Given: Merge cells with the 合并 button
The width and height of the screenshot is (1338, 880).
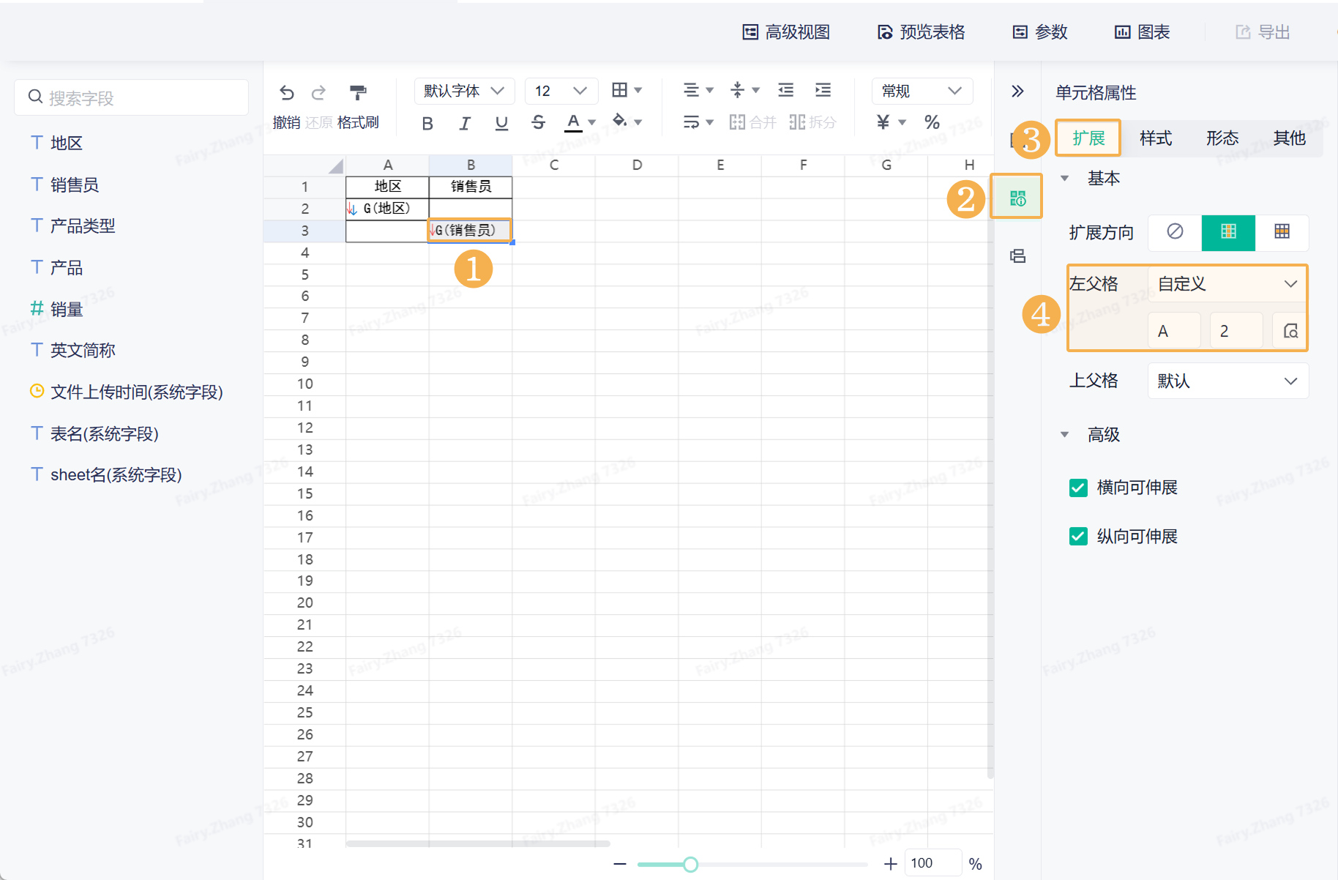Looking at the screenshot, I should coord(752,122).
